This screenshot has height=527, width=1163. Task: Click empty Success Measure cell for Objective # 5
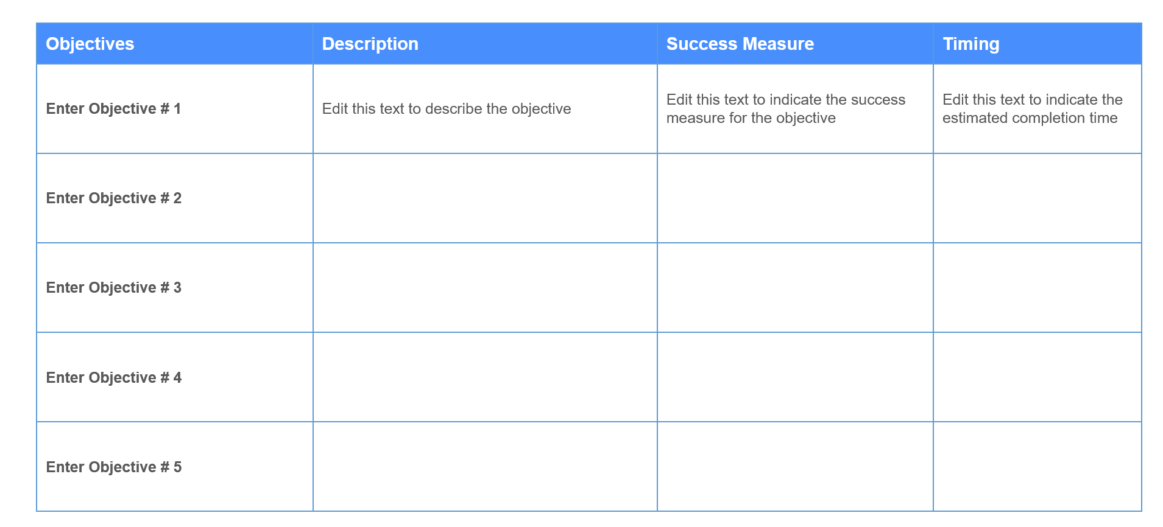pos(795,467)
